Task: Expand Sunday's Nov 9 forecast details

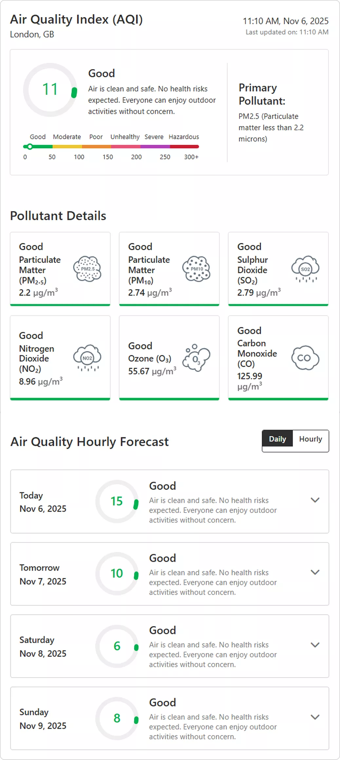Action: (x=315, y=717)
